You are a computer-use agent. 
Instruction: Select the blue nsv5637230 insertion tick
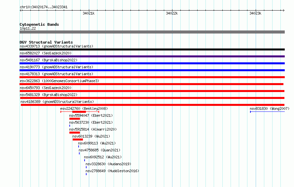(x=70, y=126)
